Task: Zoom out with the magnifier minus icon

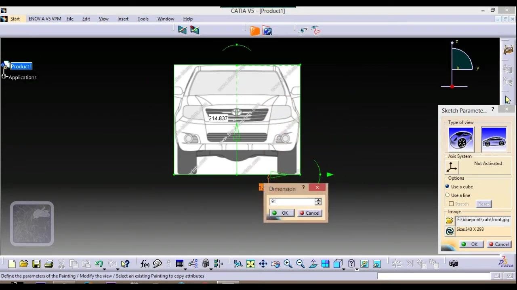Action: (301, 264)
